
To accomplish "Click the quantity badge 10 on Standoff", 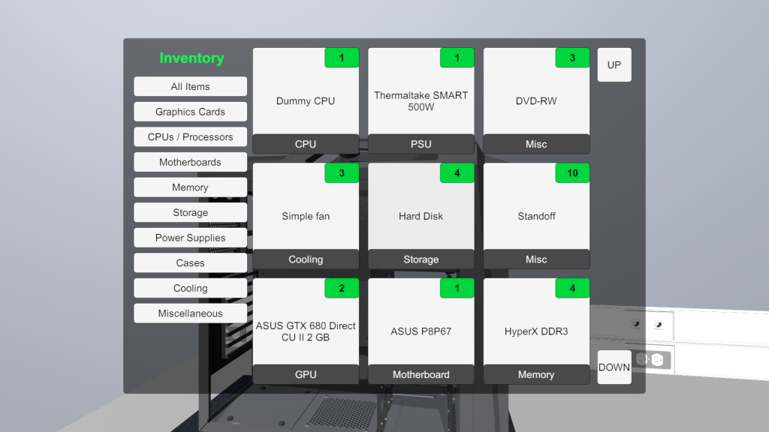I will [x=572, y=173].
